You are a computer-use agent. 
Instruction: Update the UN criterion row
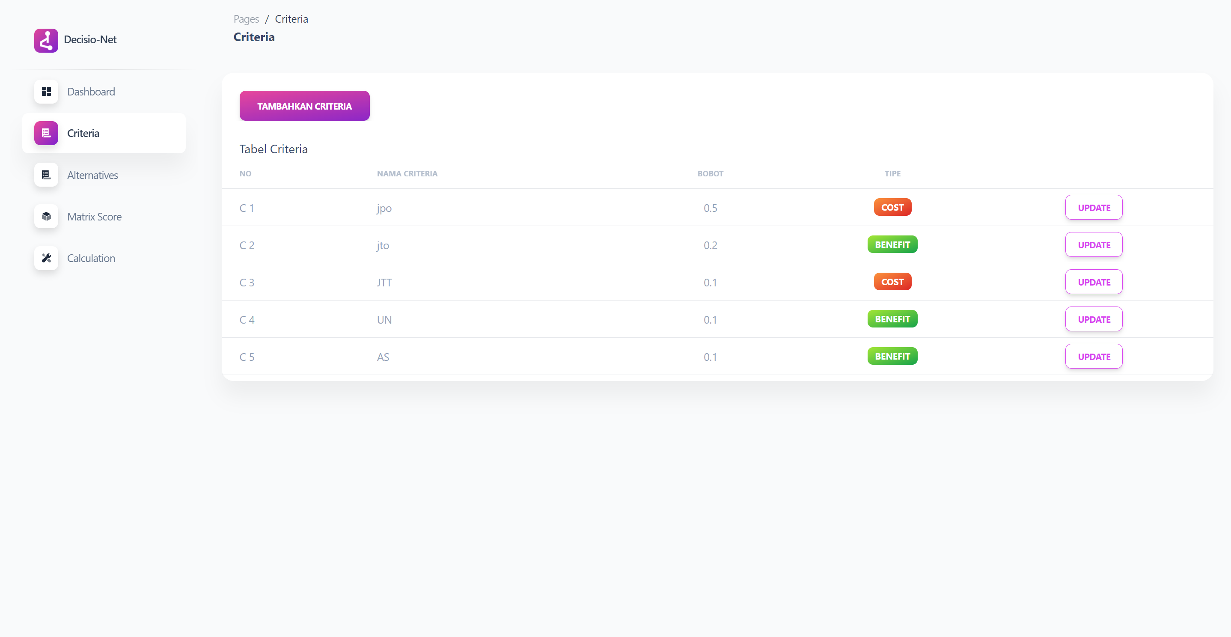point(1093,319)
